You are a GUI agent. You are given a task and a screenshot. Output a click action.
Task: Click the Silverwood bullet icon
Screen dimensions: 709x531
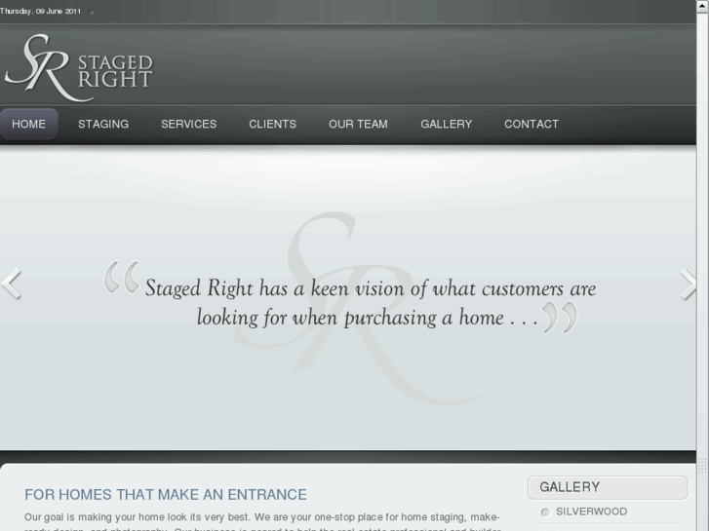[x=545, y=512]
